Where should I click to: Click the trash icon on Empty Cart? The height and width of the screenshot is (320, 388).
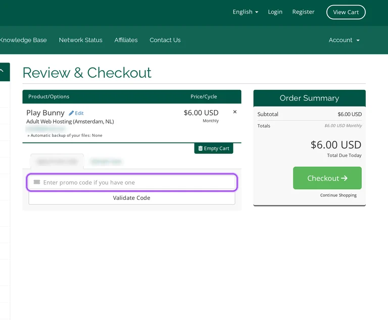(x=201, y=148)
